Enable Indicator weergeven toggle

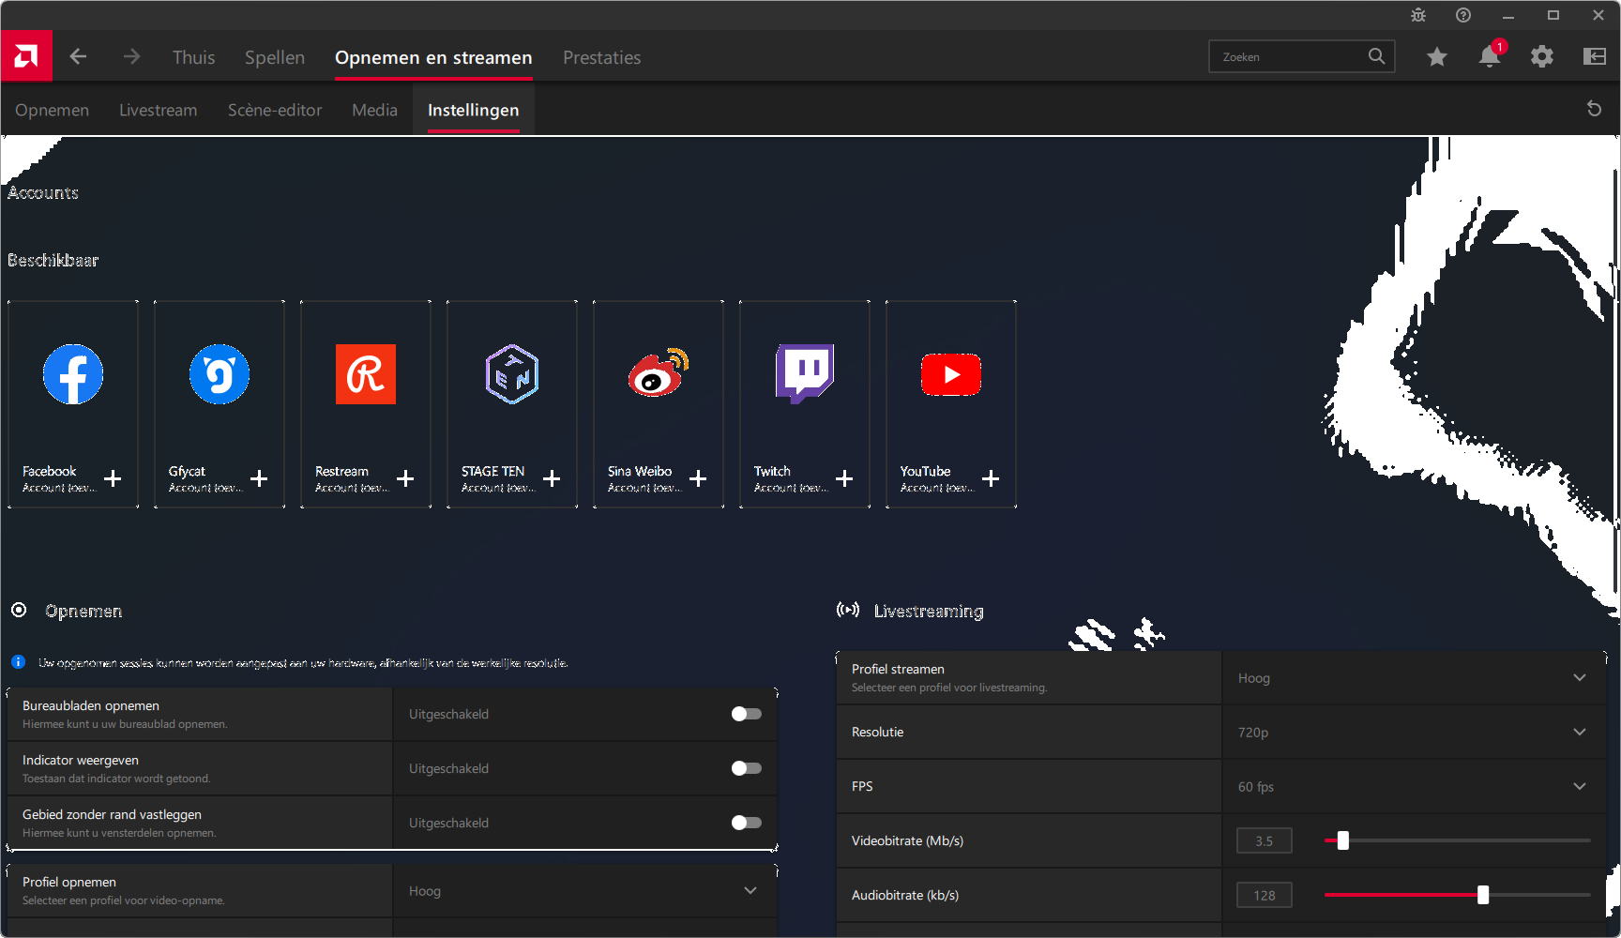[747, 768]
